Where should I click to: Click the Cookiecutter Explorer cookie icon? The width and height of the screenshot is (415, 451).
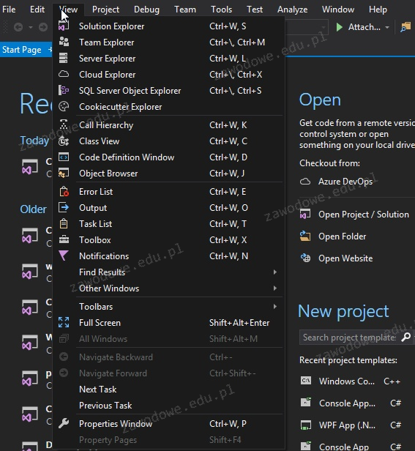click(x=64, y=106)
